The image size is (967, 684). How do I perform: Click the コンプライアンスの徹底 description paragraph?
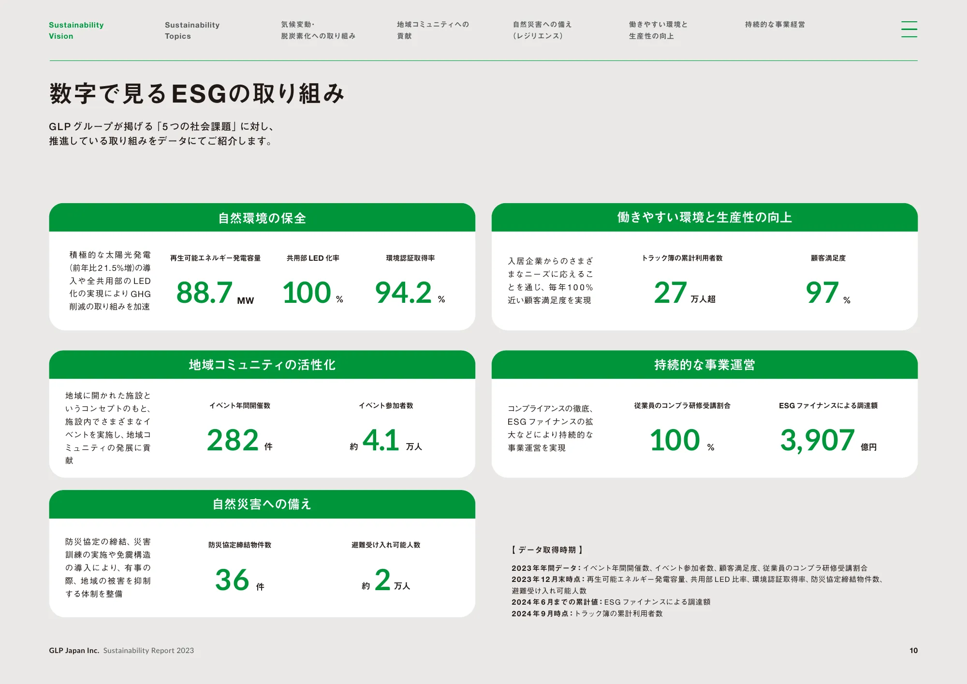[x=550, y=428]
